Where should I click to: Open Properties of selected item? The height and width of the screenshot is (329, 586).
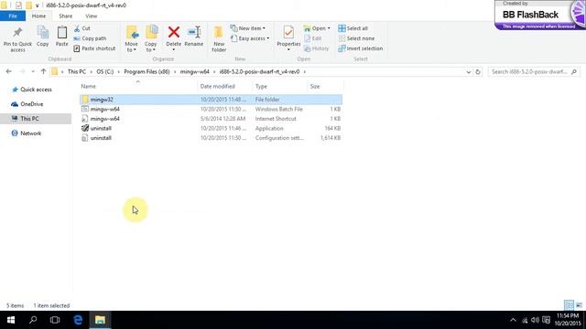click(x=288, y=37)
